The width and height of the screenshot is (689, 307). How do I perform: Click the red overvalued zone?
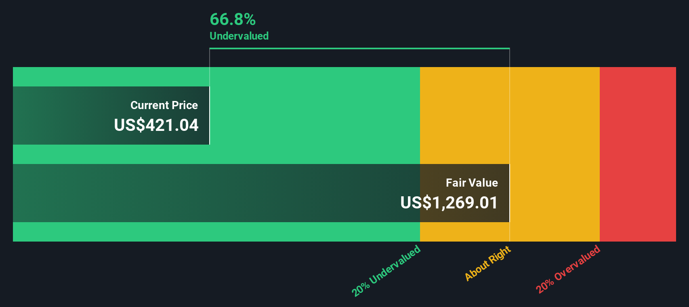[638, 154]
